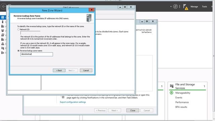Maximize the Add Roles wizard window
Screen dimensions: 215x121
point(147,22)
